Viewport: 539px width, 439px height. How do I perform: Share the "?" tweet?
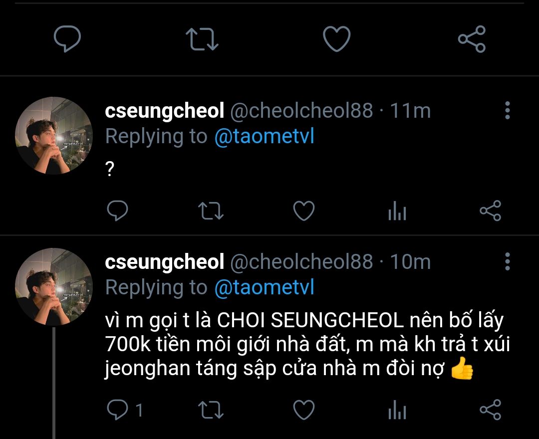pos(490,211)
